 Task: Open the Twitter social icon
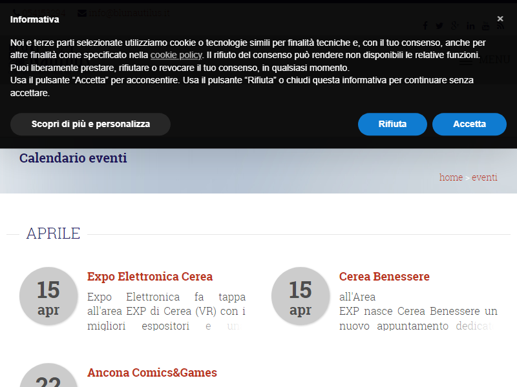click(439, 26)
